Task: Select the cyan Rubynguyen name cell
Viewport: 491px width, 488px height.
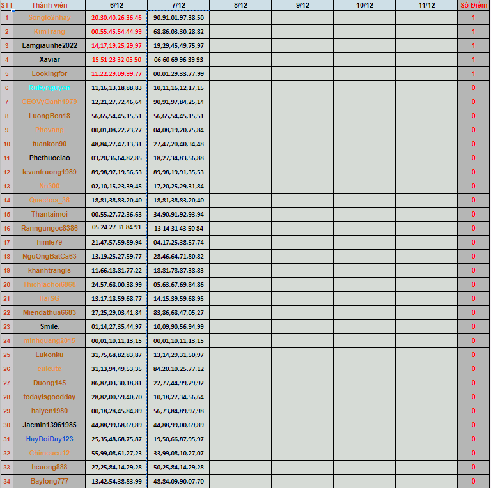Action: (x=49, y=88)
